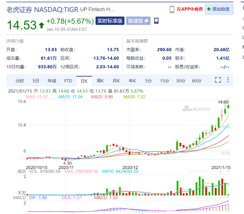244x214 pixels.
Task: Switch to the 极速版 fast mode
Action: 138,21
